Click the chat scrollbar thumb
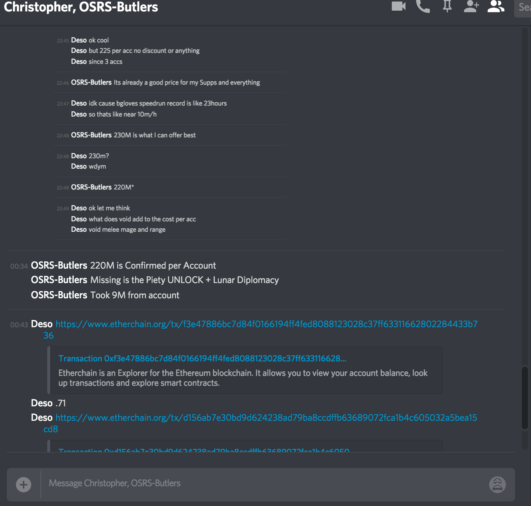This screenshot has width=531, height=506. click(525, 398)
